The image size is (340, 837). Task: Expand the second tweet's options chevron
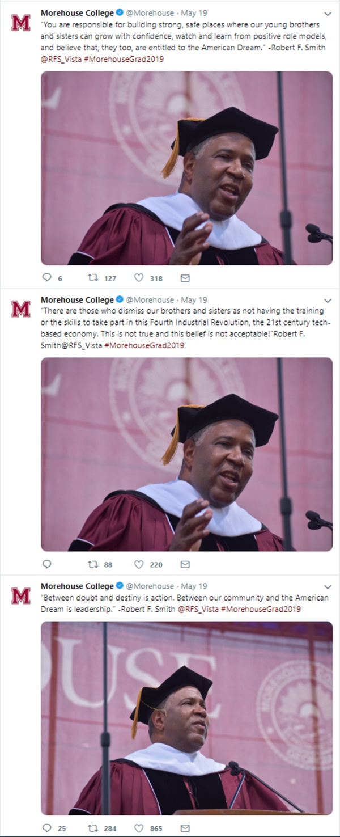coord(328,300)
